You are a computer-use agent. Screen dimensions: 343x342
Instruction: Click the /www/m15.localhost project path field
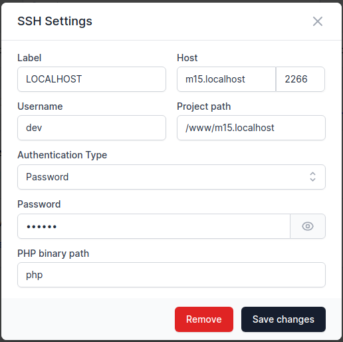click(251, 128)
